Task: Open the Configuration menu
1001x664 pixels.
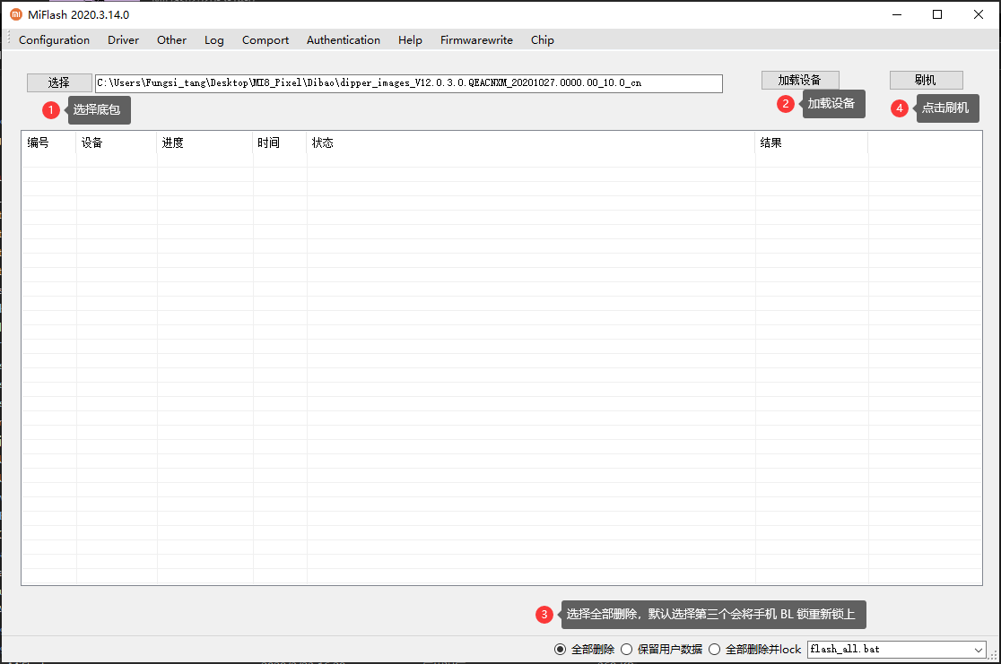Action: [x=54, y=40]
